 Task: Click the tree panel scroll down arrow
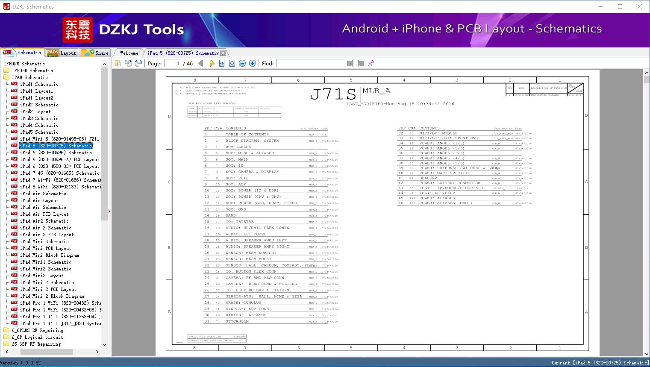click(104, 344)
